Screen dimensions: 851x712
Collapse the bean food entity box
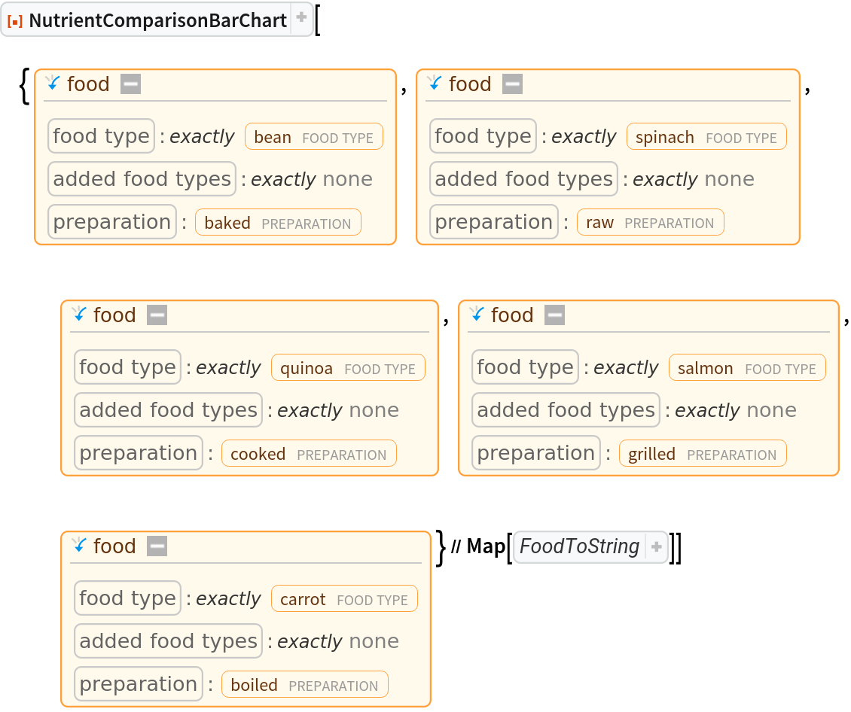point(130,84)
